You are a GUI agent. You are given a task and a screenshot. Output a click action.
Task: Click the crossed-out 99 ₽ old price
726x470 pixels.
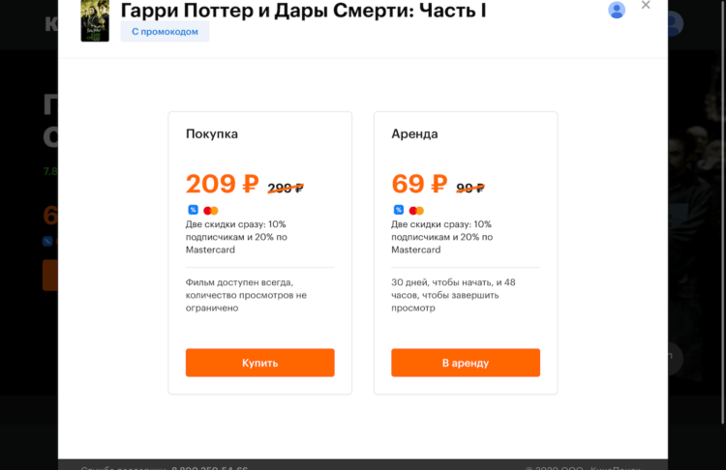point(470,188)
